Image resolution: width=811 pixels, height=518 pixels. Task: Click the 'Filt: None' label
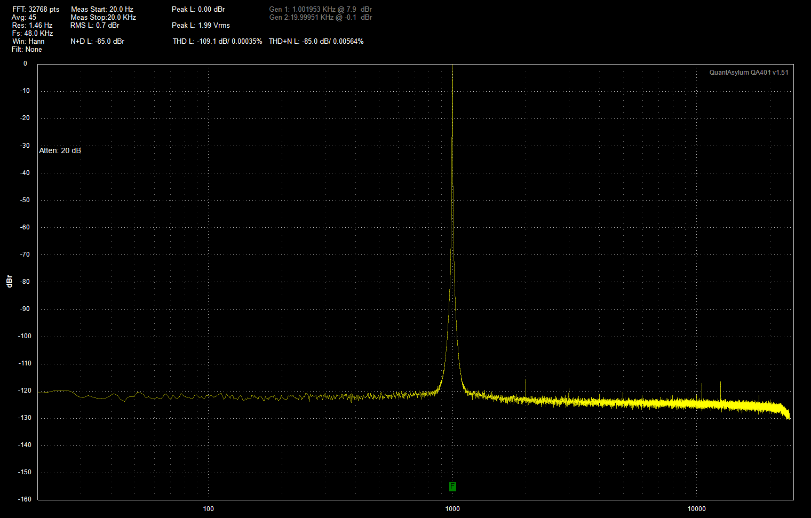pyautogui.click(x=27, y=49)
